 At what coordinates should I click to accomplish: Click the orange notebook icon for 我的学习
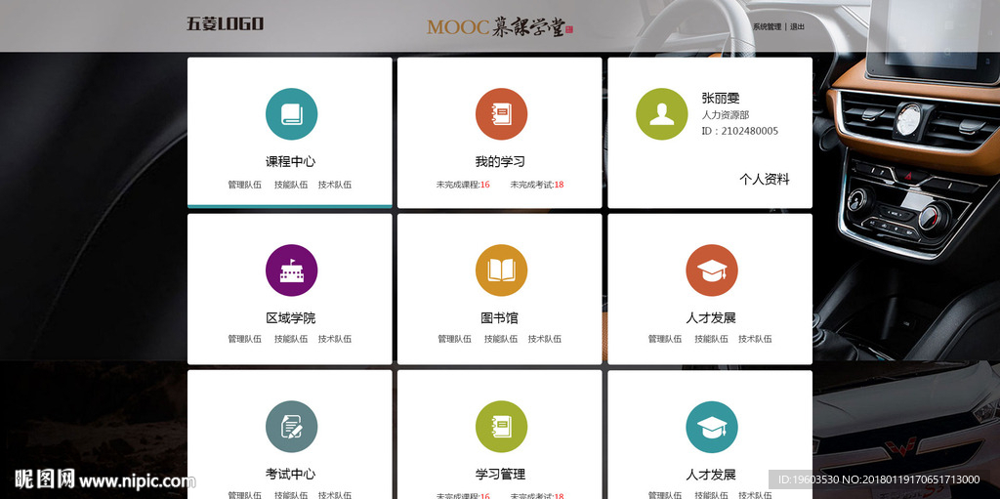tap(501, 114)
